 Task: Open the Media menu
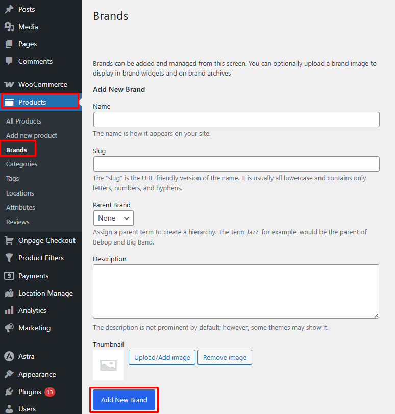[41, 27]
